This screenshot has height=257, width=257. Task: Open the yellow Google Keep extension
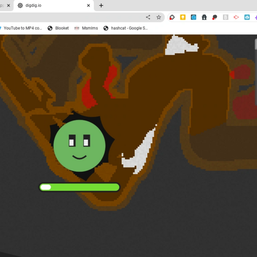click(x=183, y=18)
